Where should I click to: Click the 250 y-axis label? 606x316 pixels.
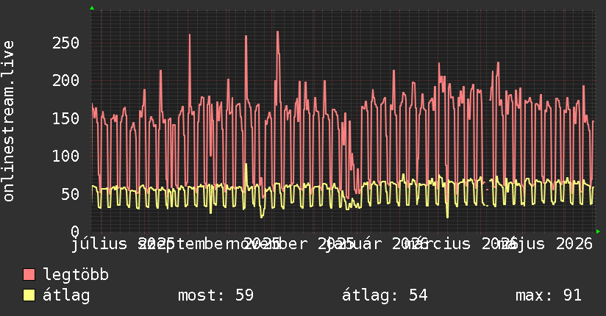click(65, 43)
